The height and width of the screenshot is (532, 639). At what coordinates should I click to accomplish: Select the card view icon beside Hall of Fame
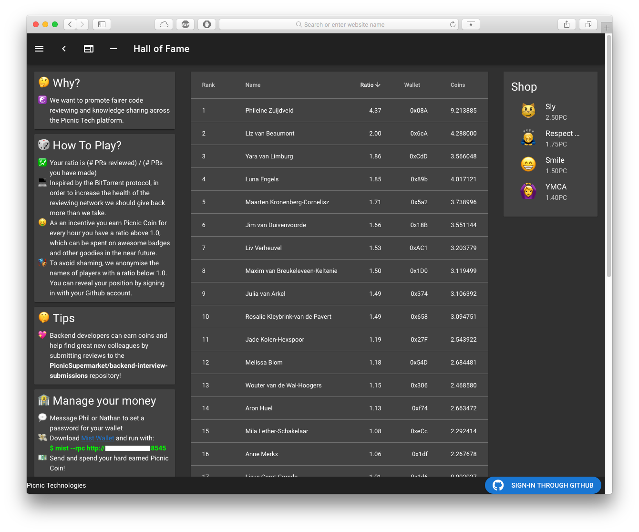(89, 49)
